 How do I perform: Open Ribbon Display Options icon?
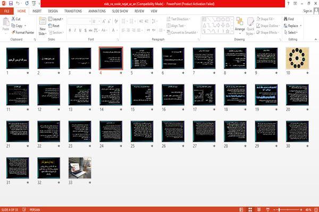[295, 4]
